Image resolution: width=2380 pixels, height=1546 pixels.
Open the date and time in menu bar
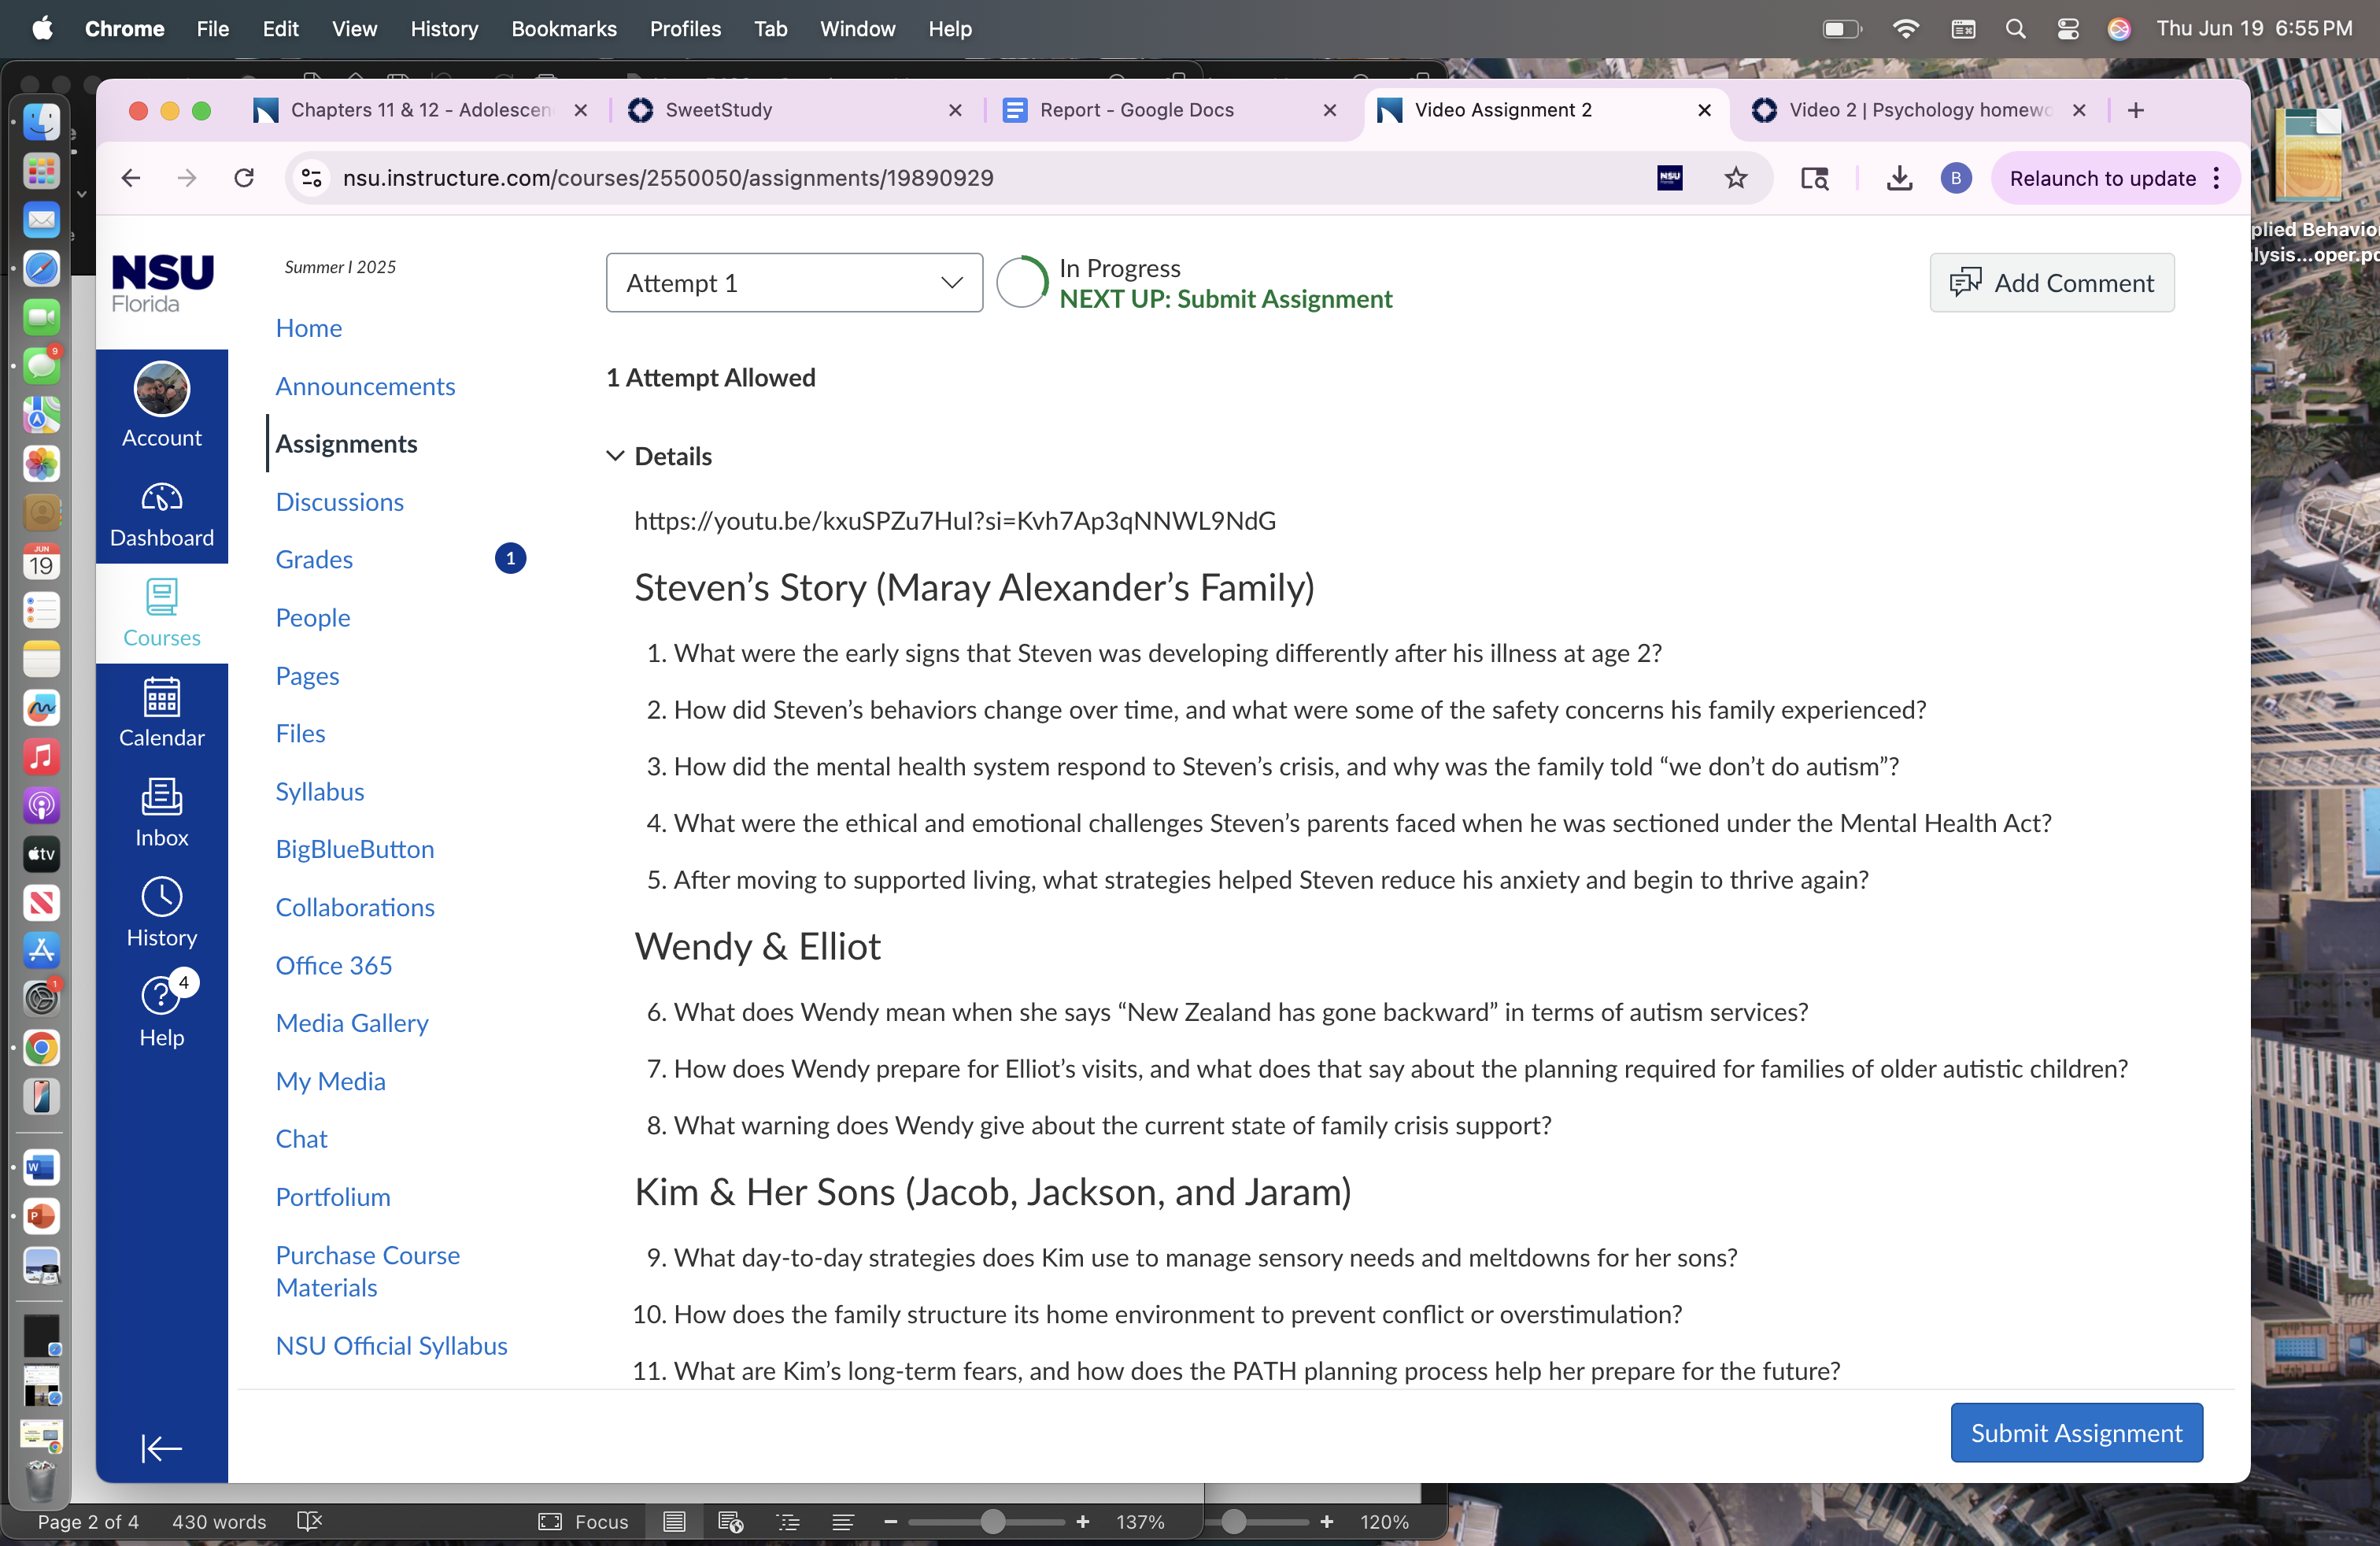[2254, 29]
